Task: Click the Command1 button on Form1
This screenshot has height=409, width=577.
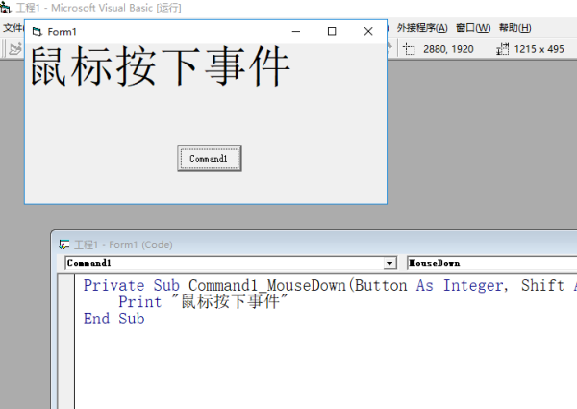Action: (210, 158)
